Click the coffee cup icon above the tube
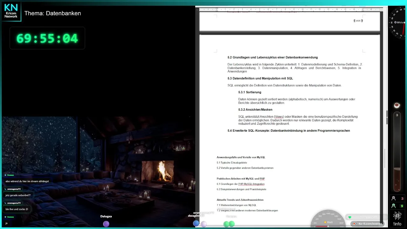407x229 pixels. pyautogui.click(x=397, y=105)
